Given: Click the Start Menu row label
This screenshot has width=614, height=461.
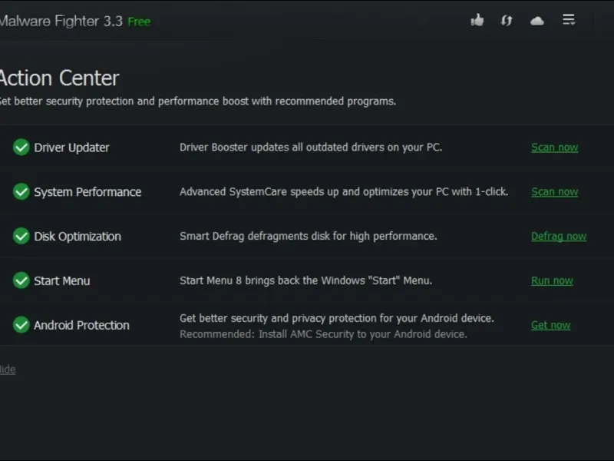Looking at the screenshot, I should [62, 280].
